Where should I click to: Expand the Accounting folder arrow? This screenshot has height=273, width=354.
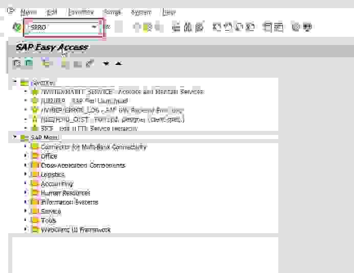coord(26,183)
